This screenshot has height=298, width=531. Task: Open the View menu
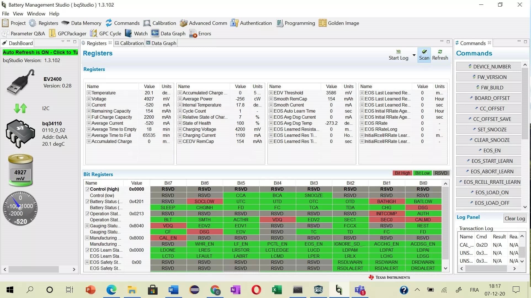tap(18, 14)
